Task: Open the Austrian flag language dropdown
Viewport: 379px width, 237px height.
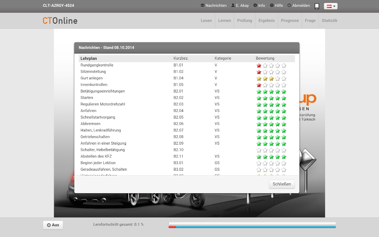Action: coord(331,6)
